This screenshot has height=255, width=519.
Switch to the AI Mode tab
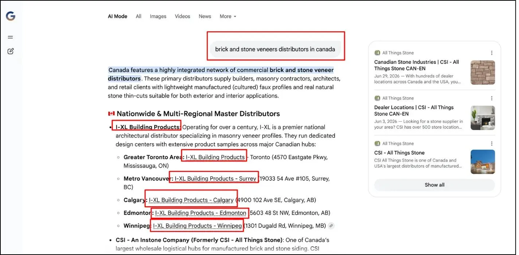tap(117, 16)
